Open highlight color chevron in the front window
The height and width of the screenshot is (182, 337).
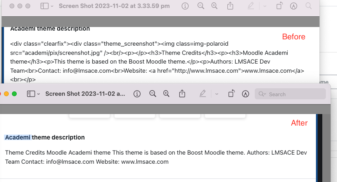coord(217,94)
